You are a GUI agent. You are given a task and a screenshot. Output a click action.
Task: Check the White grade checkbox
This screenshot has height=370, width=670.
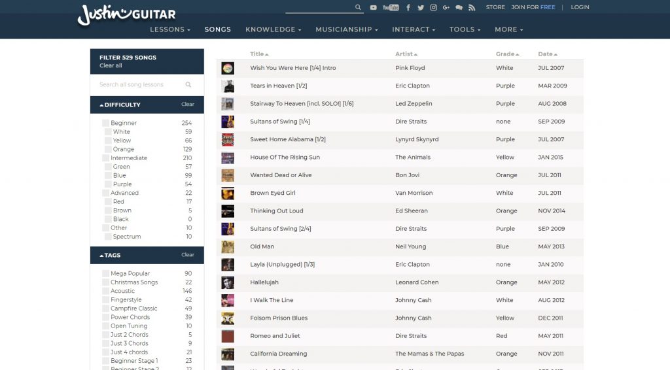tap(108, 132)
